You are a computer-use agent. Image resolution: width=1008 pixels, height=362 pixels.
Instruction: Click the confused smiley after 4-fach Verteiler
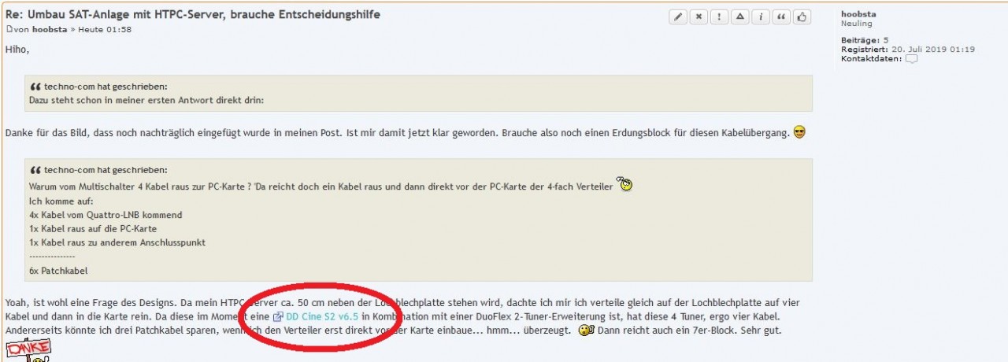click(625, 183)
